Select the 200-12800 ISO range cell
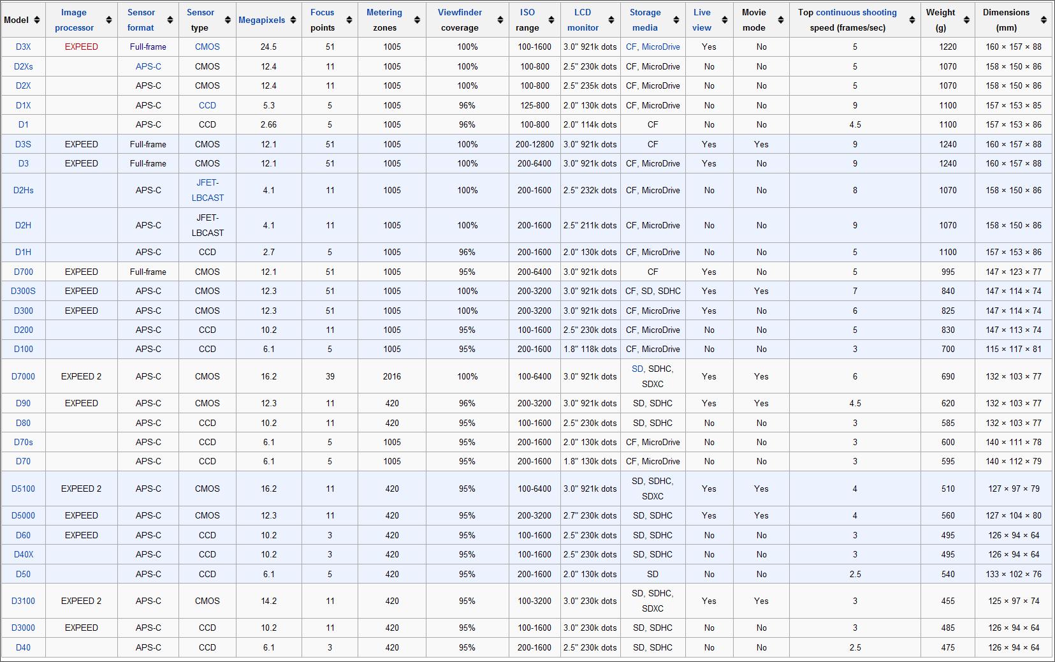Image resolution: width=1055 pixels, height=662 pixels. point(535,144)
